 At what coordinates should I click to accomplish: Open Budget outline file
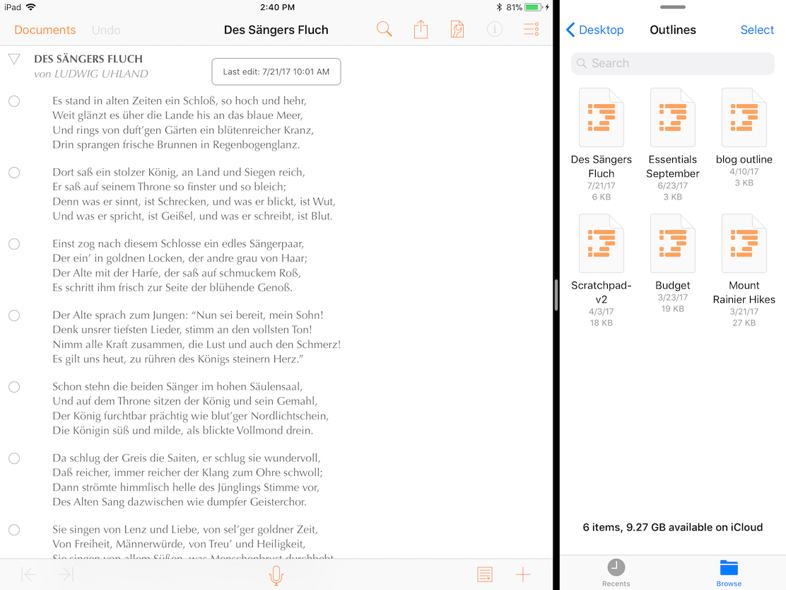672,243
